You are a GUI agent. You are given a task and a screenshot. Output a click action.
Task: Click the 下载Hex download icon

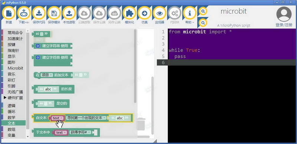[x=24, y=13]
